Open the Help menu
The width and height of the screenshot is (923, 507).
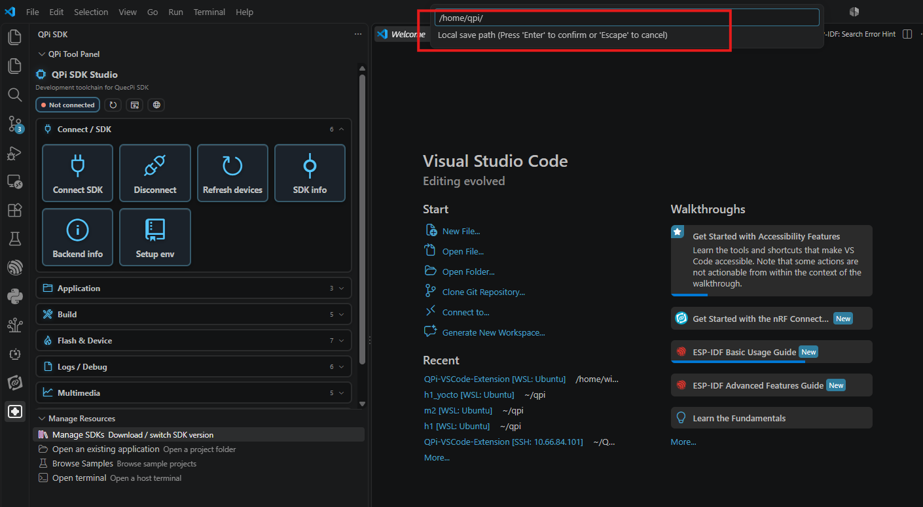244,12
